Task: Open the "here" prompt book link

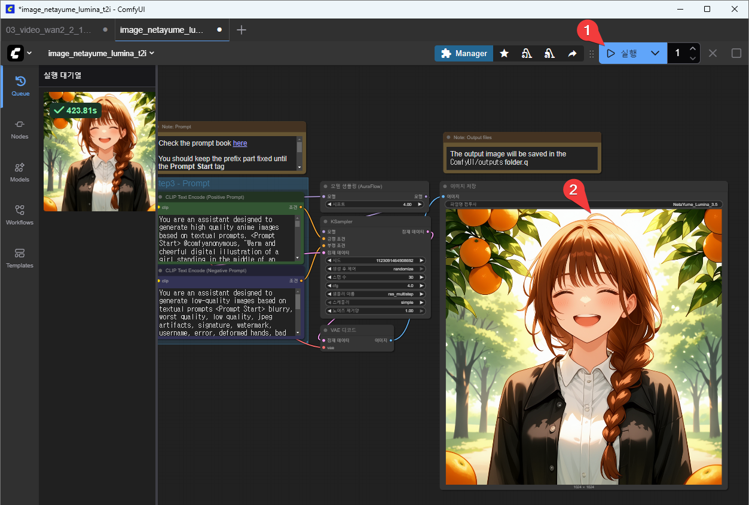Action: 240,143
